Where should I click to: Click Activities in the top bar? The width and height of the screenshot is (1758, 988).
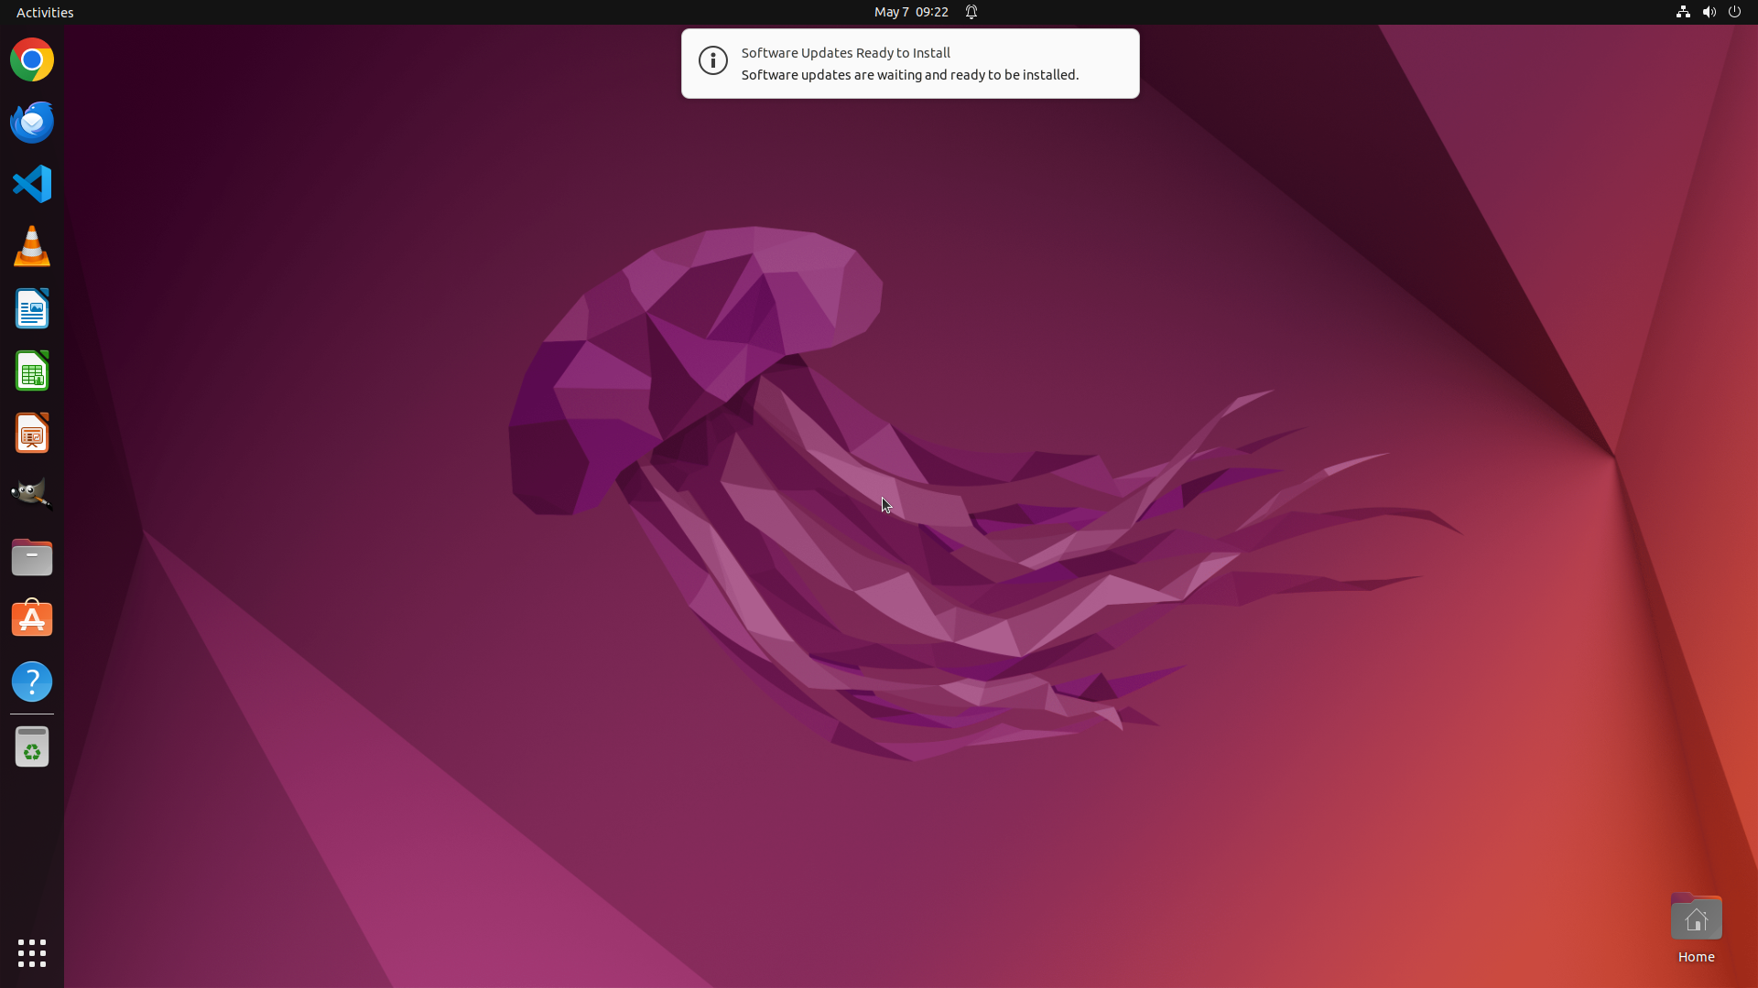45,12
